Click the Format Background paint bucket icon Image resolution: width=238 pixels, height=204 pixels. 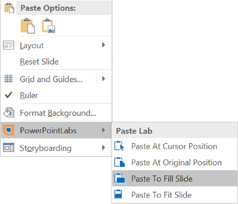click(9, 113)
